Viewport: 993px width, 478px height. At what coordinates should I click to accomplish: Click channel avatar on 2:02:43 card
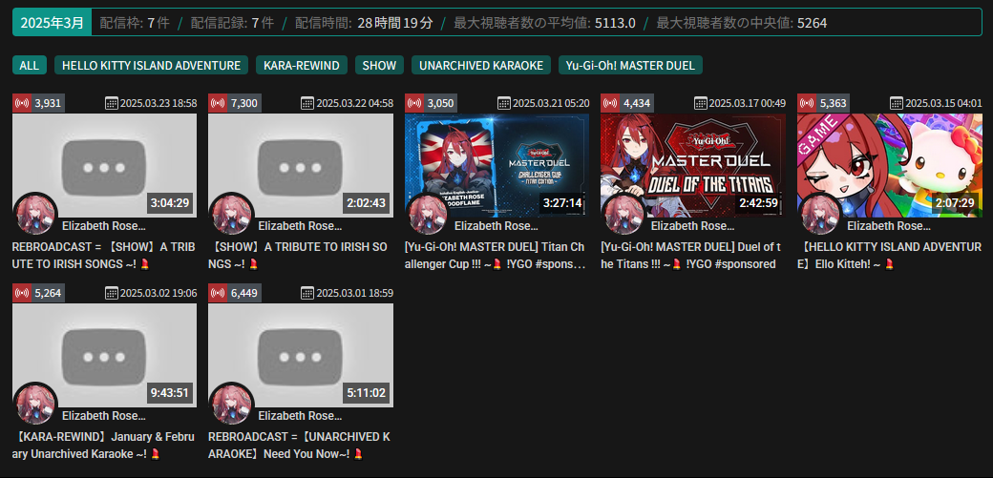231,214
